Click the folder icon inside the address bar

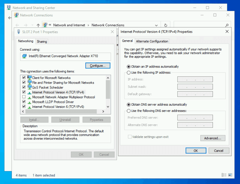point(45,25)
